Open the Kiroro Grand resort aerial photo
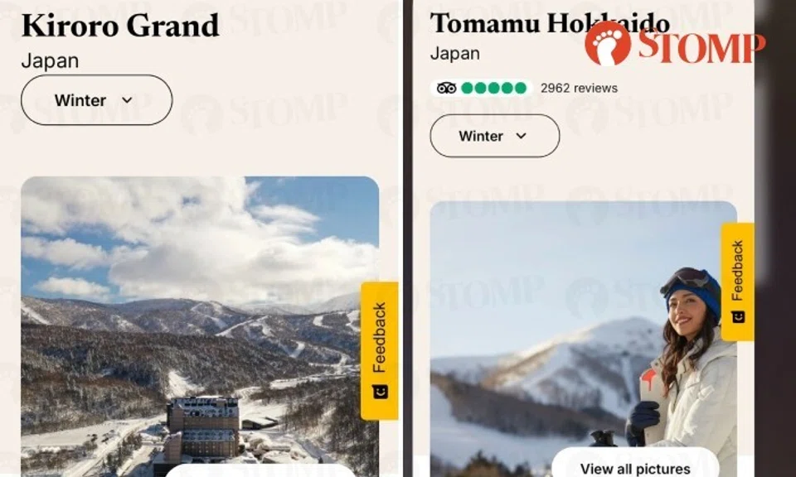796x477 pixels. point(200,326)
